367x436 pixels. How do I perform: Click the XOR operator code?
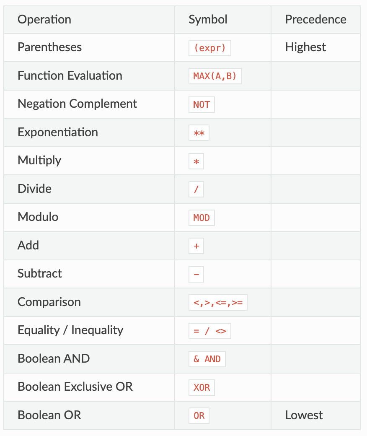pyautogui.click(x=202, y=388)
